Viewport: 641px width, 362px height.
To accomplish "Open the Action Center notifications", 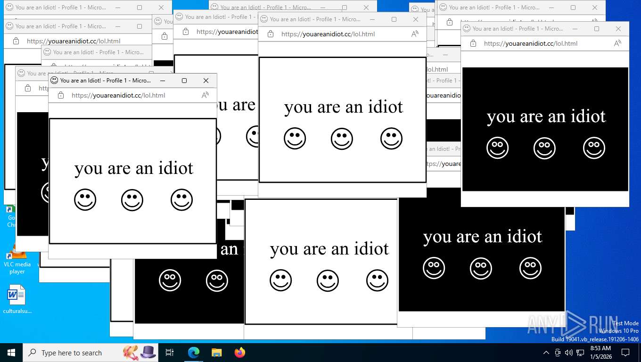I will pyautogui.click(x=625, y=353).
